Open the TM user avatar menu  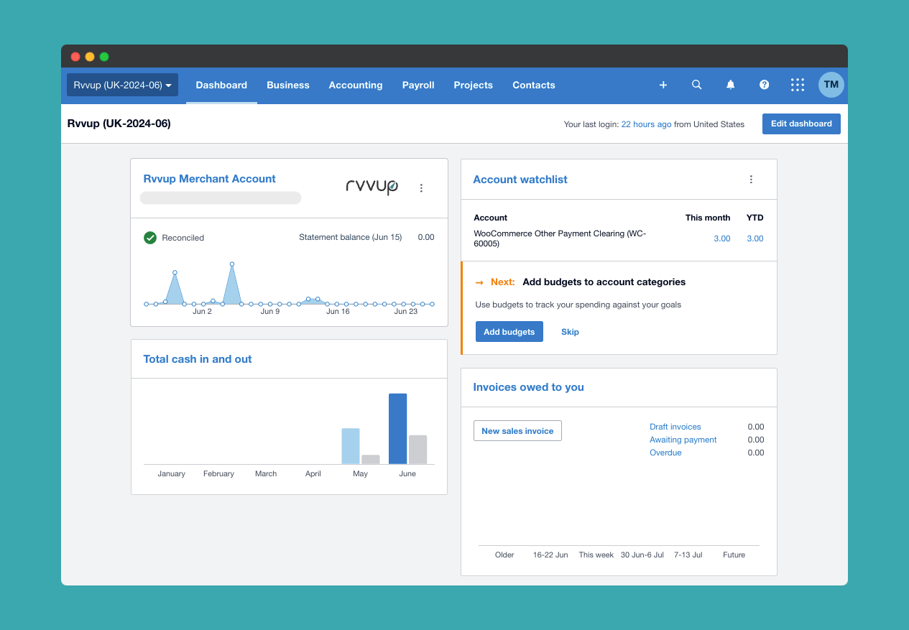click(831, 85)
